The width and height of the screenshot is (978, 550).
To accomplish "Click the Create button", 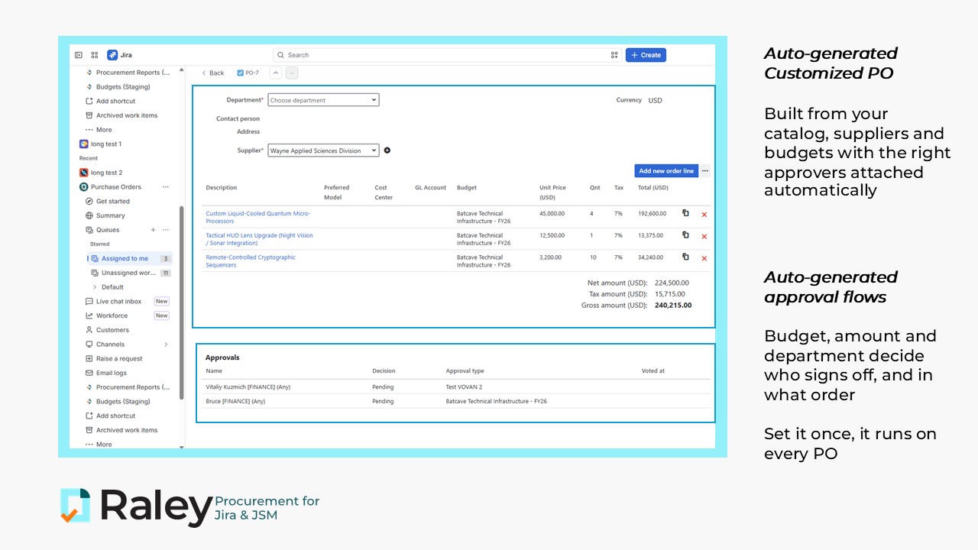I will 646,55.
